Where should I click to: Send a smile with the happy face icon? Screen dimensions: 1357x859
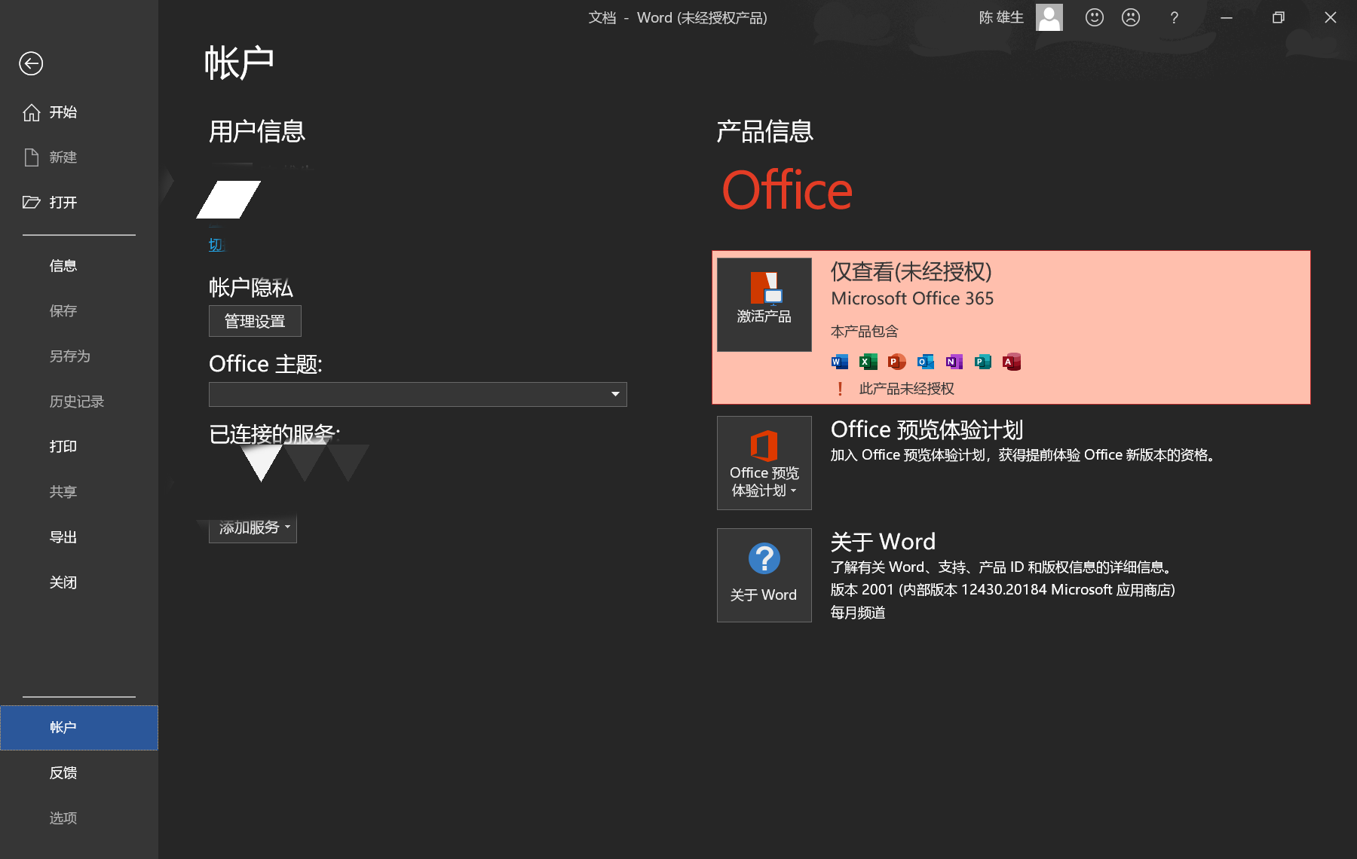tap(1094, 17)
